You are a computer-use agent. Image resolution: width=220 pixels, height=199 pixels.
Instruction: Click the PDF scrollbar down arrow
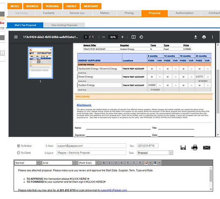click(218, 135)
